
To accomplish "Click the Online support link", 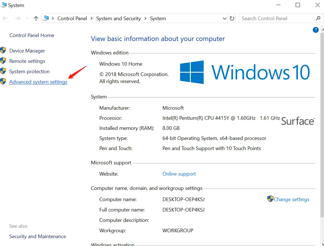I will pos(179,174).
